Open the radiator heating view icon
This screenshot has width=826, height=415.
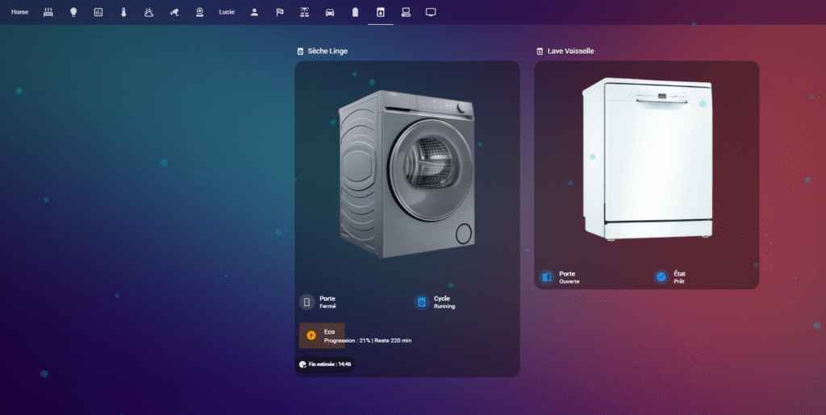pos(48,12)
